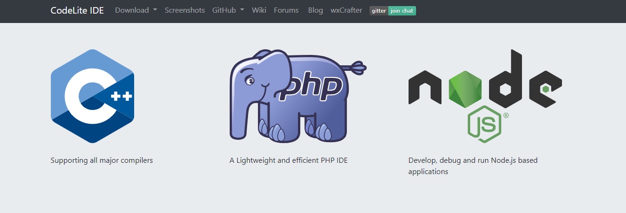Click the Node.js logo

tap(485, 96)
